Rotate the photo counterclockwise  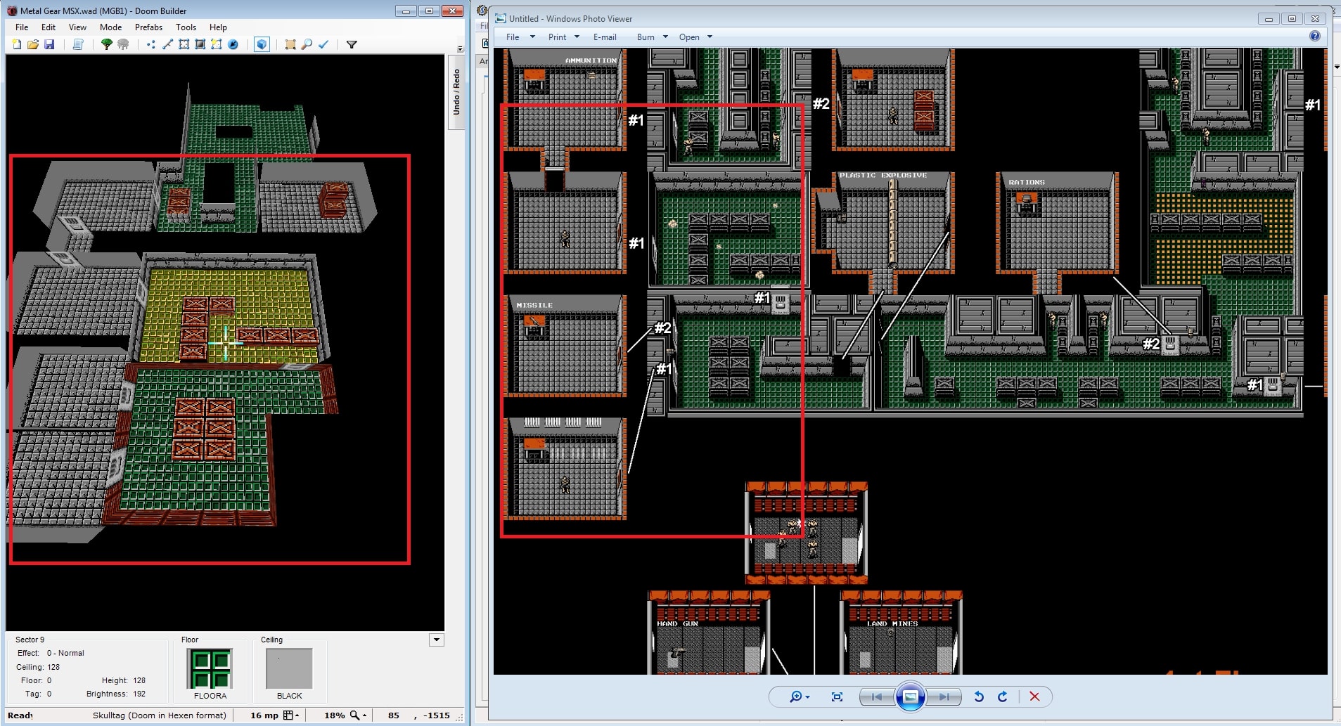[x=979, y=696]
